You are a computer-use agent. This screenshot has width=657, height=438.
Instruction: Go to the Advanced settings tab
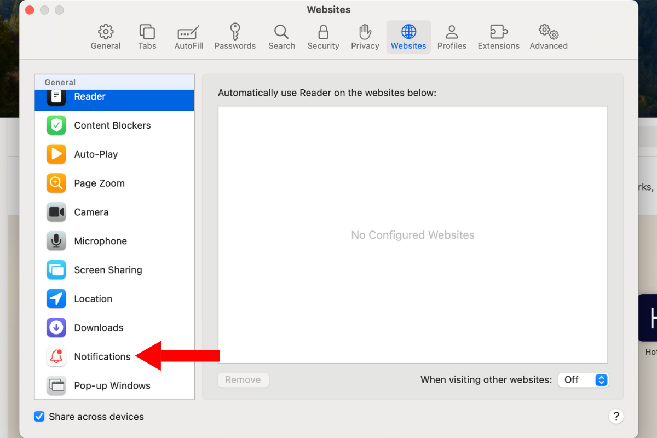coord(548,37)
